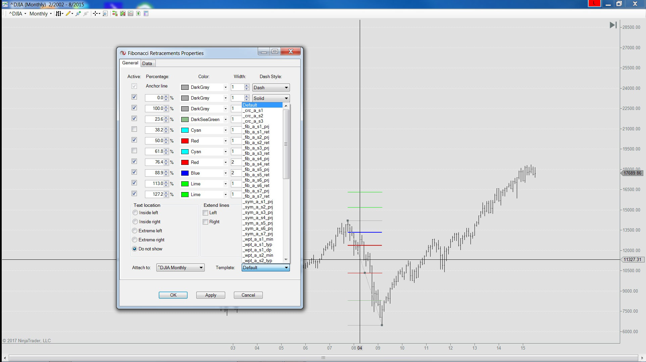Choose _fib_a_s3_ret from template list

point(257,154)
